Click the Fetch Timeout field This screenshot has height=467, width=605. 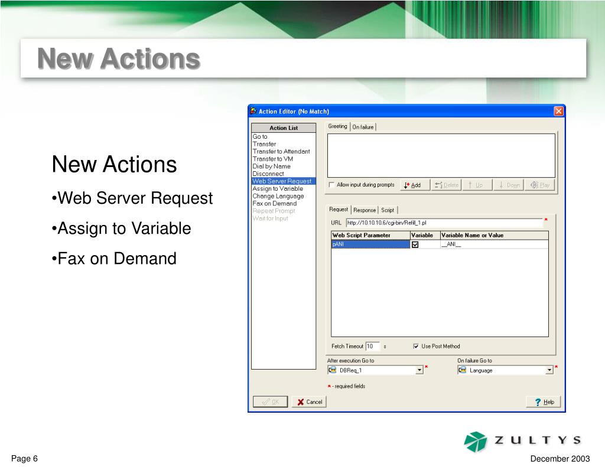tap(373, 347)
